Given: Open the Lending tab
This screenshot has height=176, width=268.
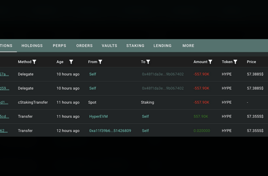Looking at the screenshot, I should [x=162, y=46].
